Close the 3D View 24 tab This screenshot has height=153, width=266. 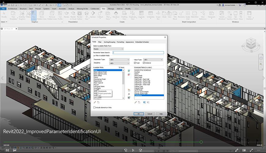pos(16,29)
